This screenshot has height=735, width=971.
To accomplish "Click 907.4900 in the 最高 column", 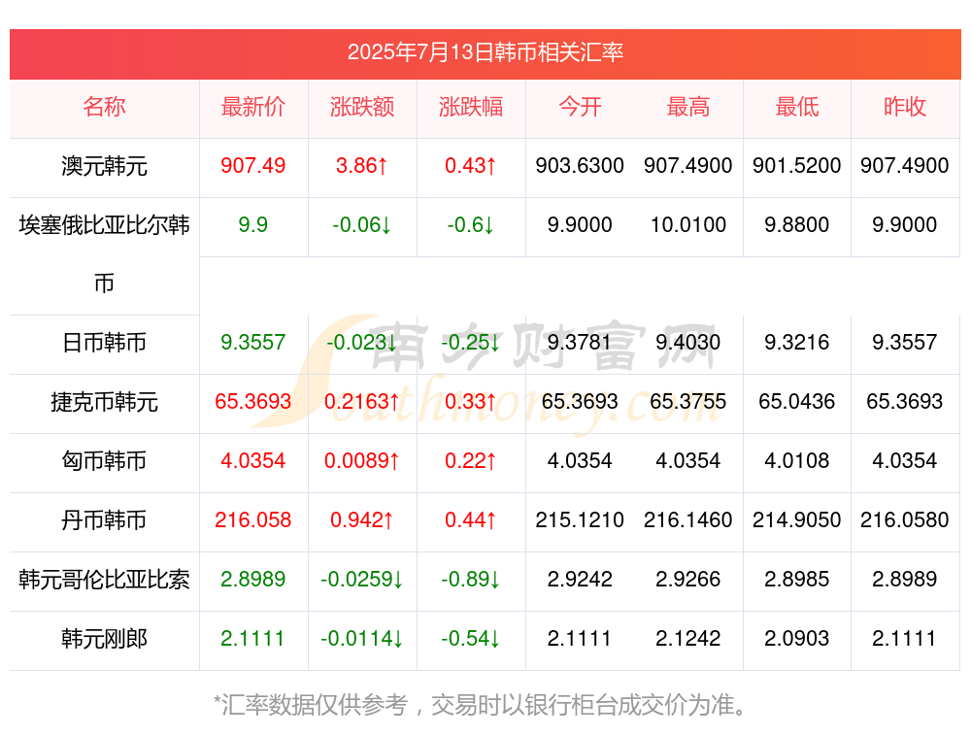I will 688,166.
